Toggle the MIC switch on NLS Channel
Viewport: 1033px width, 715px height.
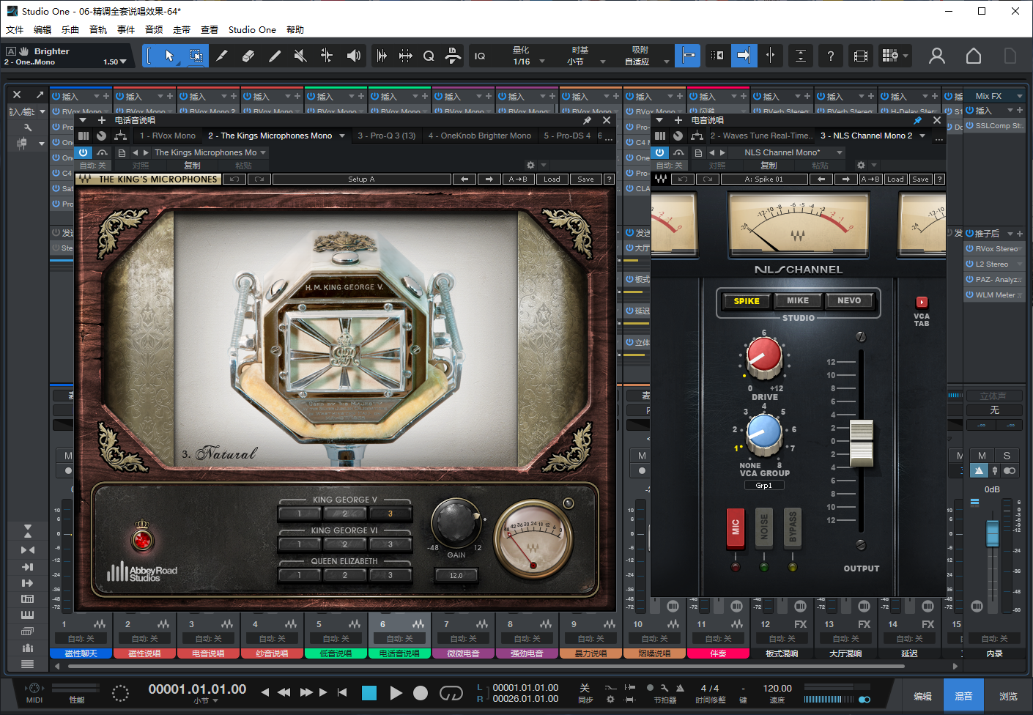pyautogui.click(x=736, y=527)
